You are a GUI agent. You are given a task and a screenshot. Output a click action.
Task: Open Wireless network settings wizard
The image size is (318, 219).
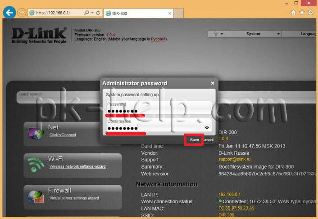click(77, 166)
